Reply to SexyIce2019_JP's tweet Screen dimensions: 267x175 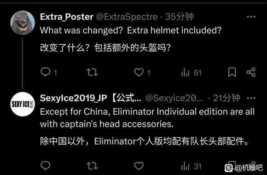pos(45,165)
